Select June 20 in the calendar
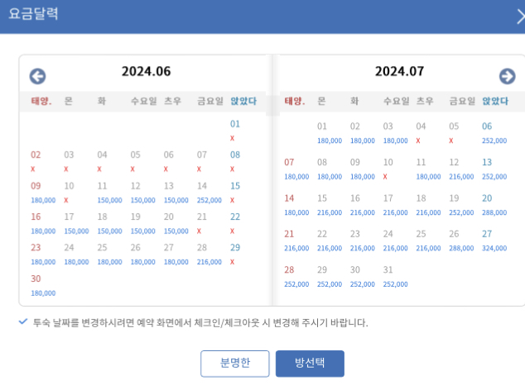Viewport: 525px width, 390px height. (176, 224)
